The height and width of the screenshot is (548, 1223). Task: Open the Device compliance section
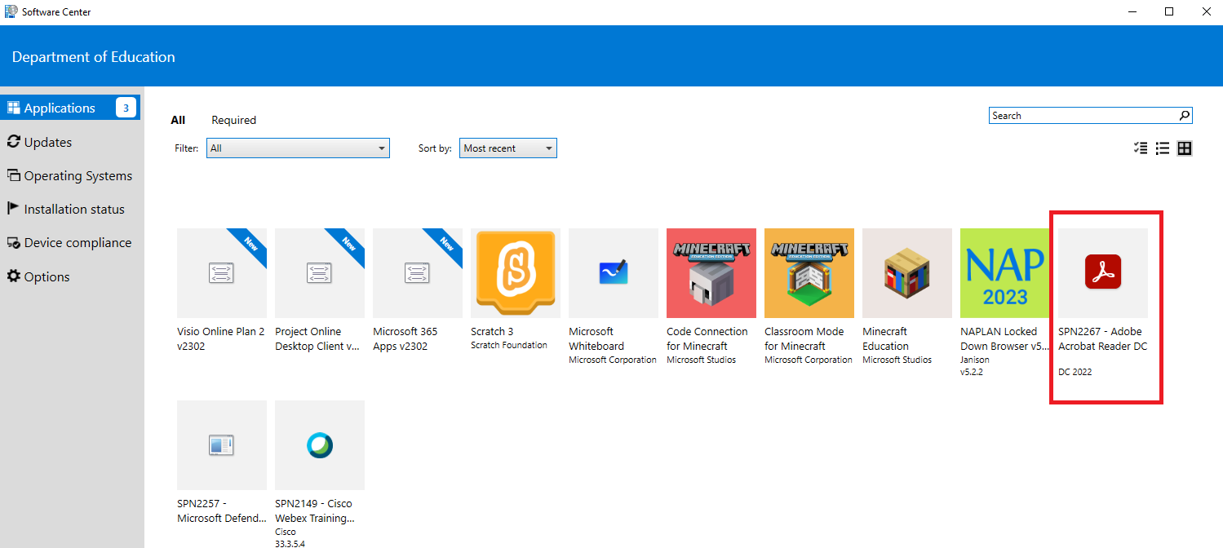click(x=69, y=242)
